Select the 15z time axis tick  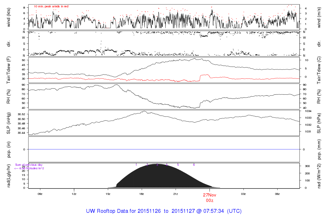(108, 194)
